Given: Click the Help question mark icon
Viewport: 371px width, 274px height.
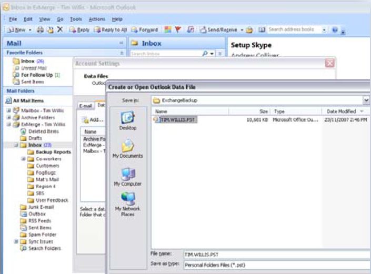Looking at the screenshot, I should point(335,30).
